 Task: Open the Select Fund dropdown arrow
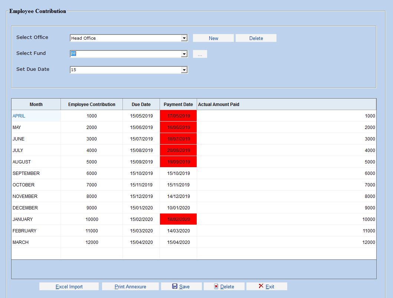(184, 54)
